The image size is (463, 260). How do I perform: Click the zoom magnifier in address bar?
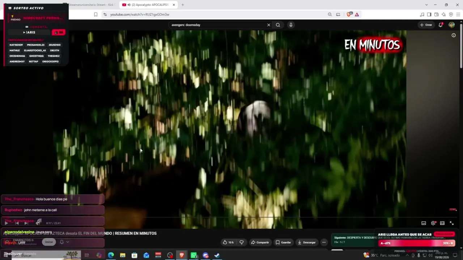(330, 14)
